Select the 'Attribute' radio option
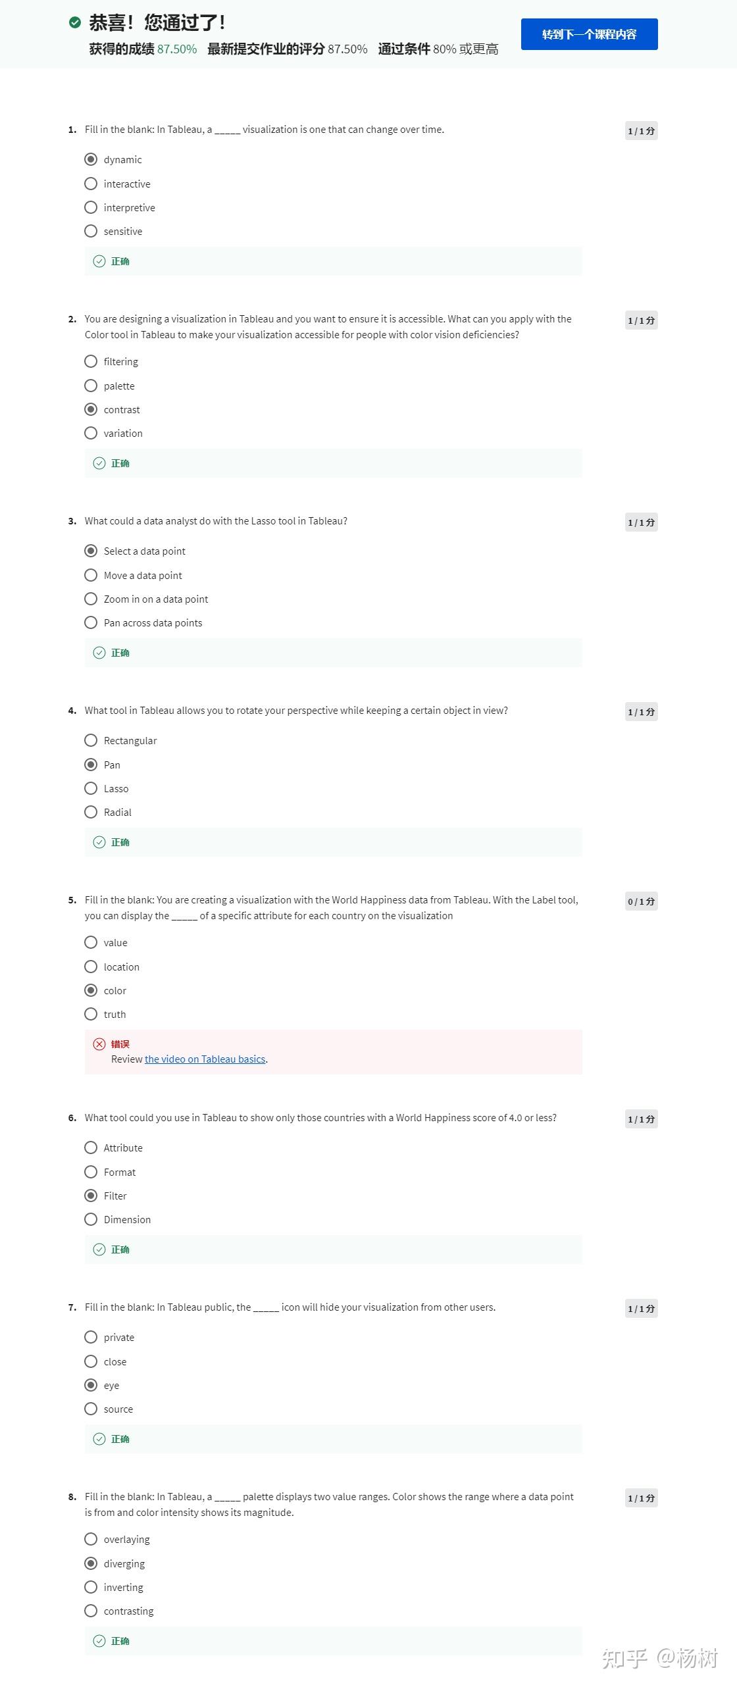The width and height of the screenshot is (737, 1689). coord(91,1147)
